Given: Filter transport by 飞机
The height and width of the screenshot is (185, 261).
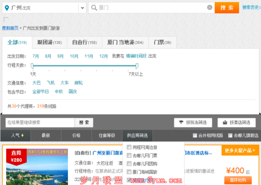Looking at the screenshot, I should 51,83.
